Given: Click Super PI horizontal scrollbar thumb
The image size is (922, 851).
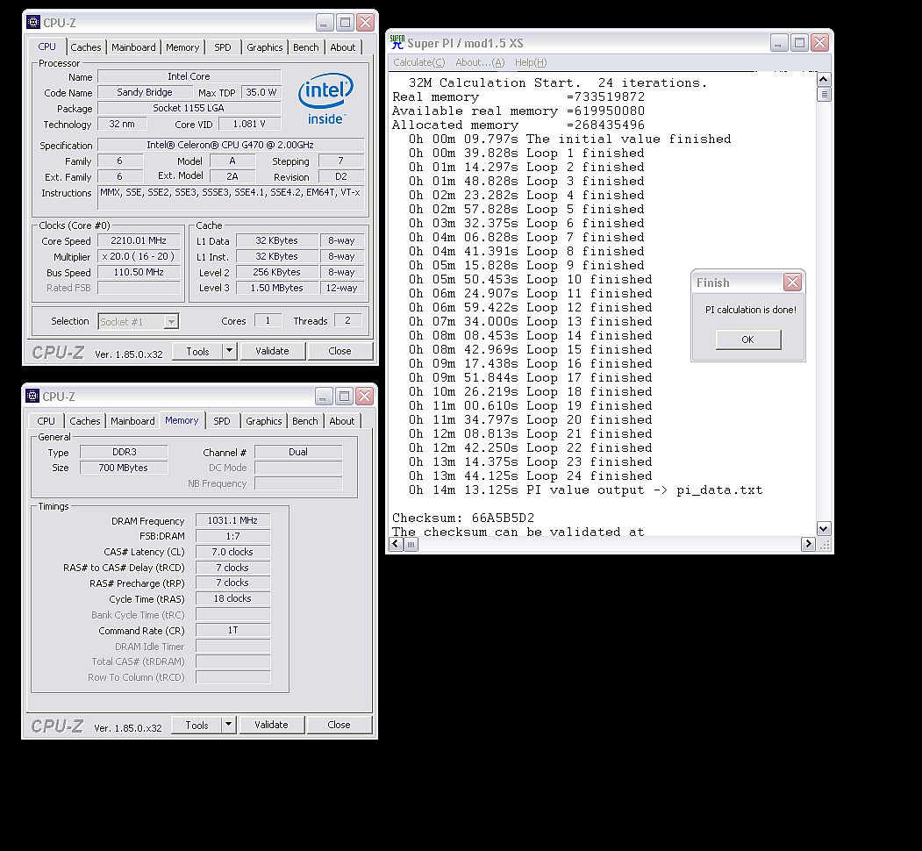Looking at the screenshot, I should pos(411,544).
